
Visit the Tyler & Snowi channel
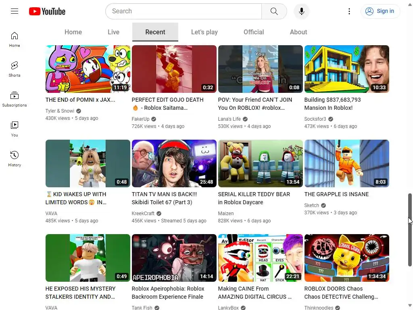click(60, 111)
